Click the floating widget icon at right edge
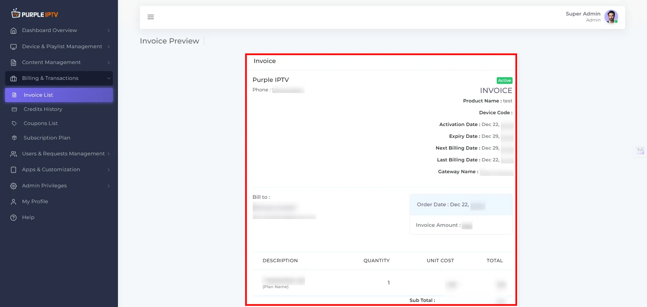Image resolution: width=647 pixels, height=307 pixels. point(640,150)
